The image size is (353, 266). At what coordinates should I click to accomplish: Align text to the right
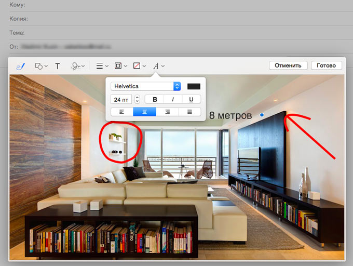pos(167,112)
